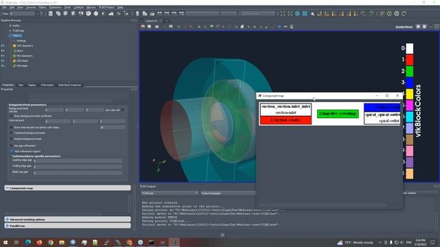Open Windows Start menu
440x247 pixels.
tap(5, 242)
